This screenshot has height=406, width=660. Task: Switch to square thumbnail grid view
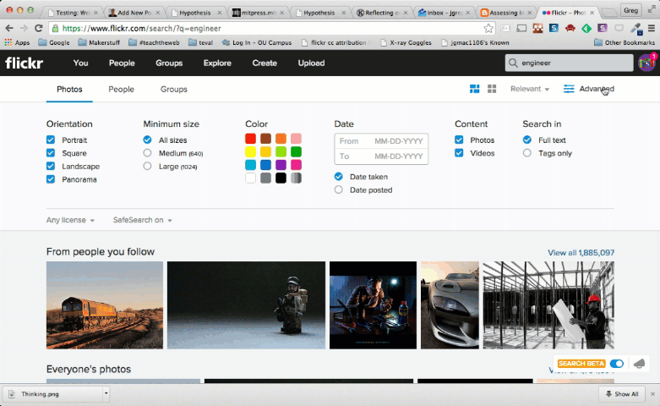(492, 89)
